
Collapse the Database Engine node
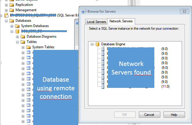coord(92,44)
